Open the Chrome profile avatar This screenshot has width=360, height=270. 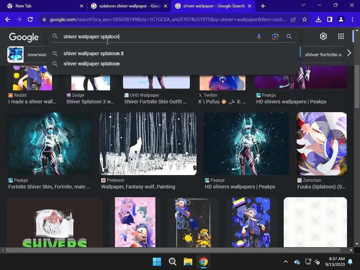341,20
